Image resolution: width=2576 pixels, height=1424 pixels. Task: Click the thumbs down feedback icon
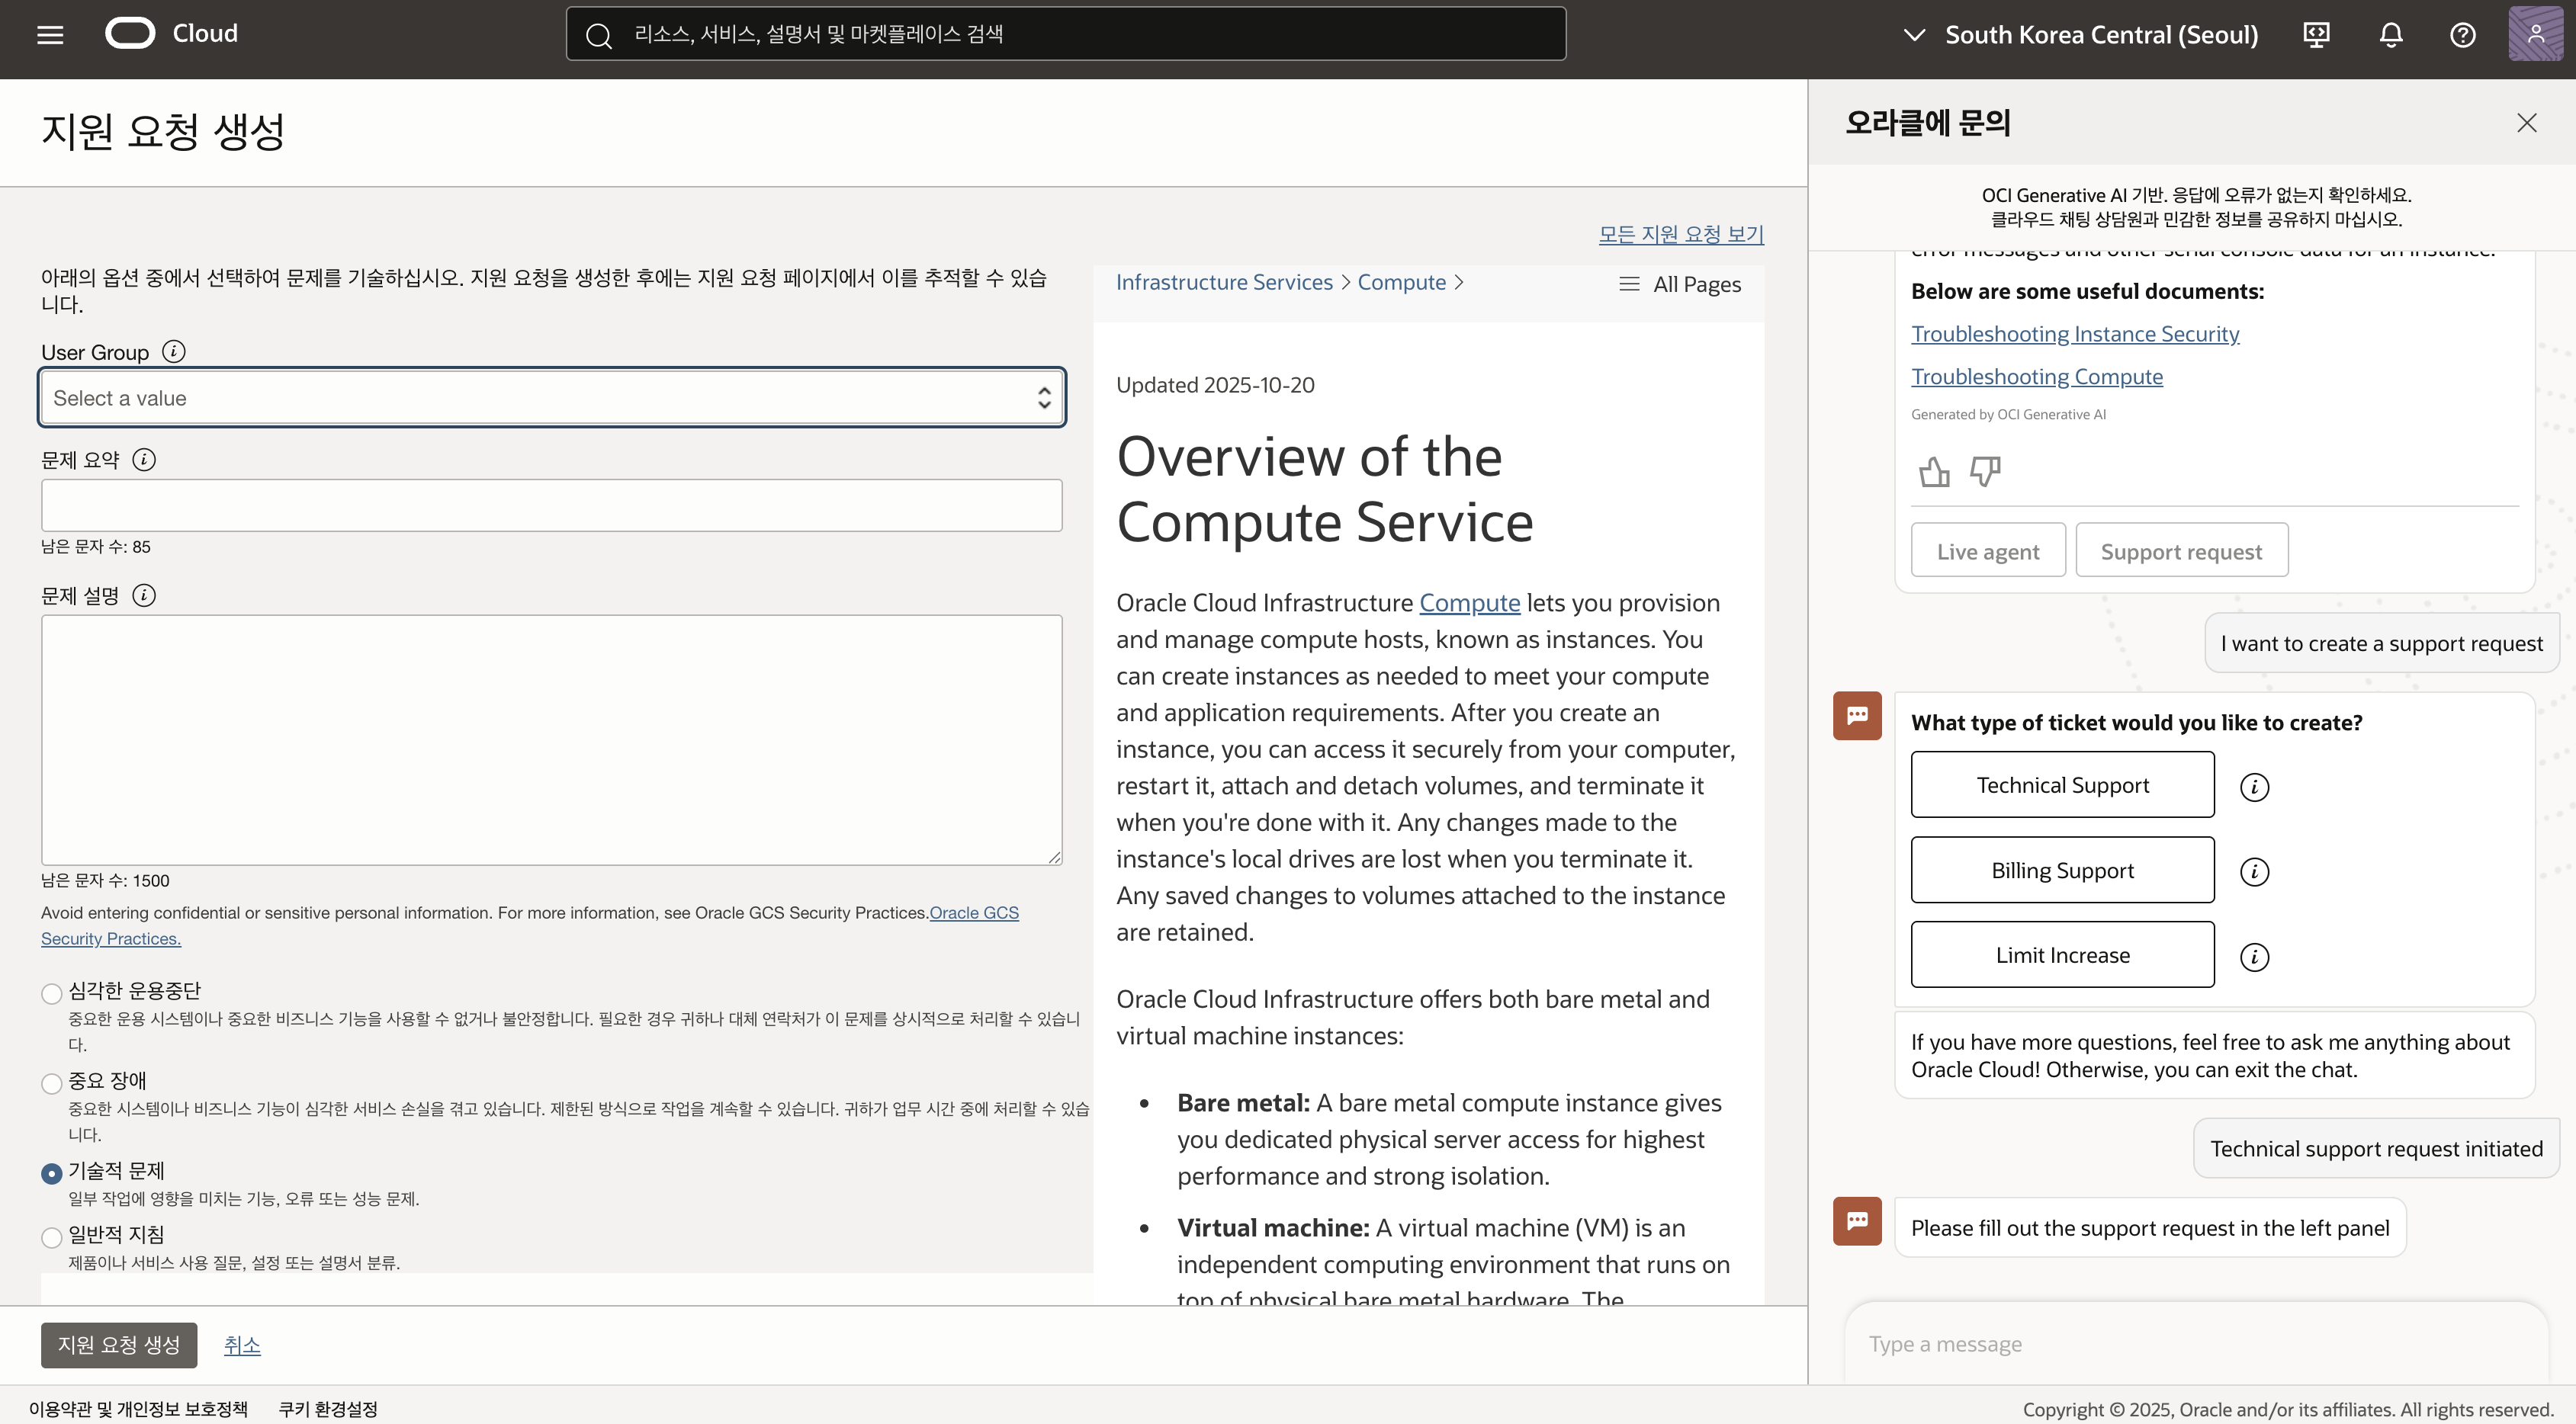coord(1984,472)
